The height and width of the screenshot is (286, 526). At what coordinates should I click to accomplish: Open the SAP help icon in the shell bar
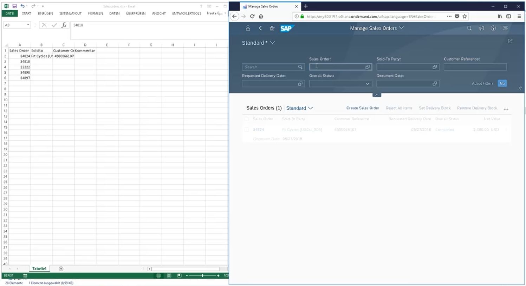click(x=493, y=28)
